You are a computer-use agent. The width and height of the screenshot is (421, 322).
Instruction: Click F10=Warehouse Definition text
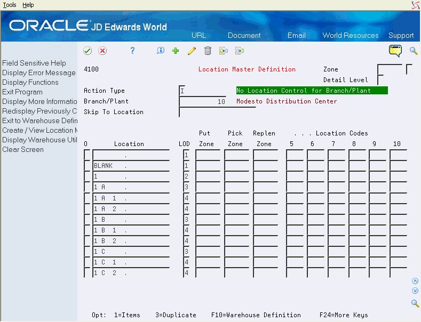256,315
